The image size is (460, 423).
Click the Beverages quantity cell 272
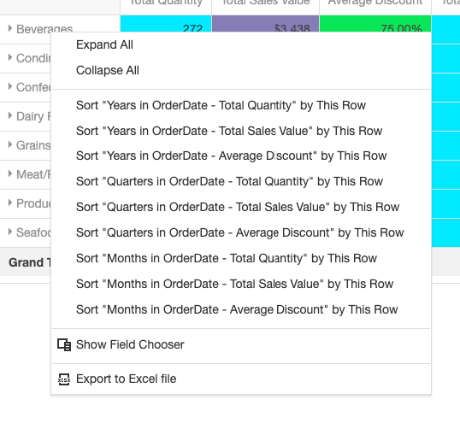[166, 24]
